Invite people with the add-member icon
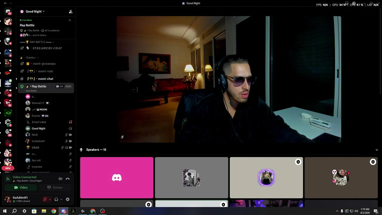The width and height of the screenshot is (382, 215). click(x=71, y=12)
